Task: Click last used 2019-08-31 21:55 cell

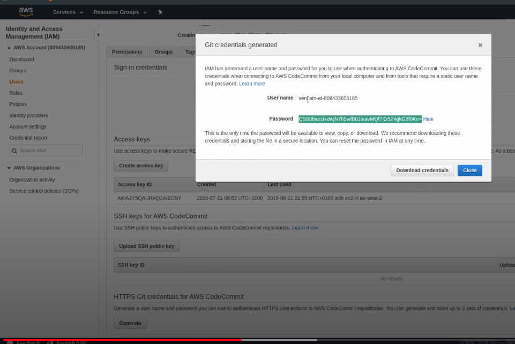Action: tap(325, 198)
